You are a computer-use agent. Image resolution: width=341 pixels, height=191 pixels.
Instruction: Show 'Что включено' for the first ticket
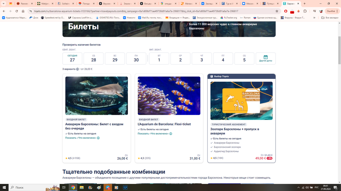click(x=81, y=138)
